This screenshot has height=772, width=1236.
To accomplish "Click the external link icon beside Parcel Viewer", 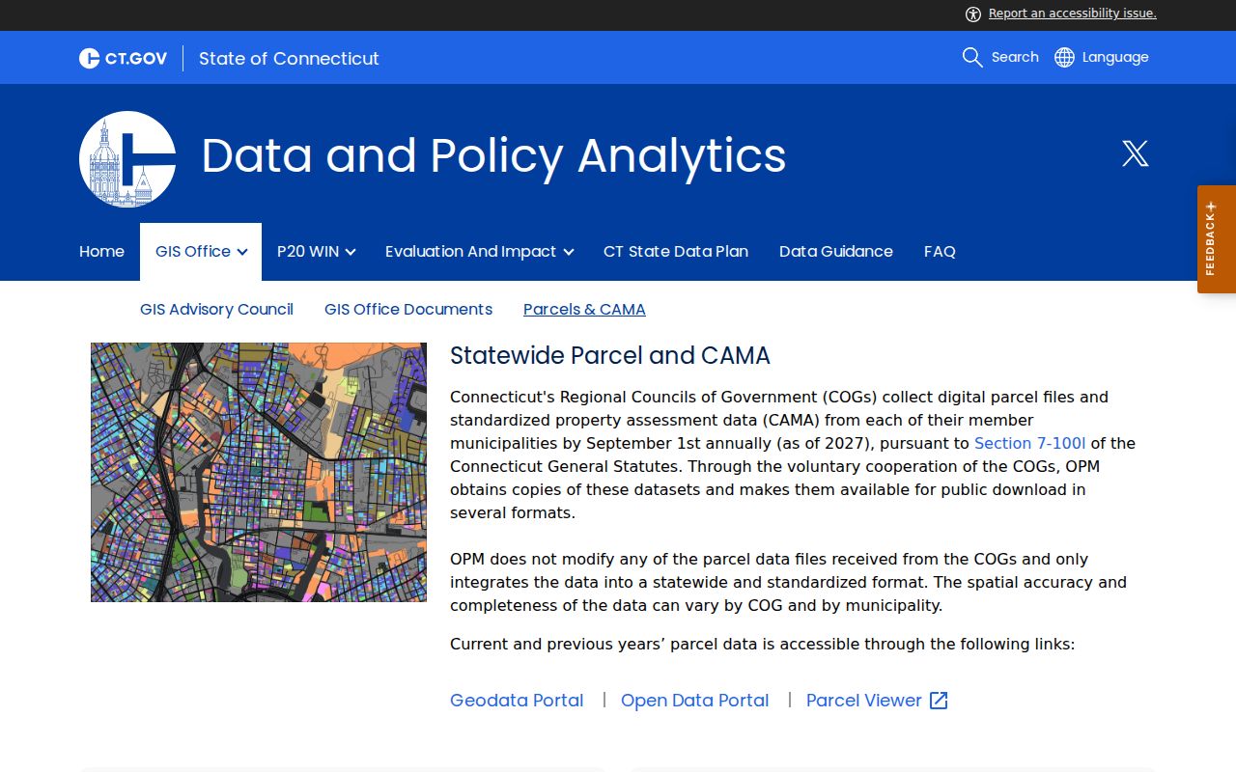I will [939, 701].
